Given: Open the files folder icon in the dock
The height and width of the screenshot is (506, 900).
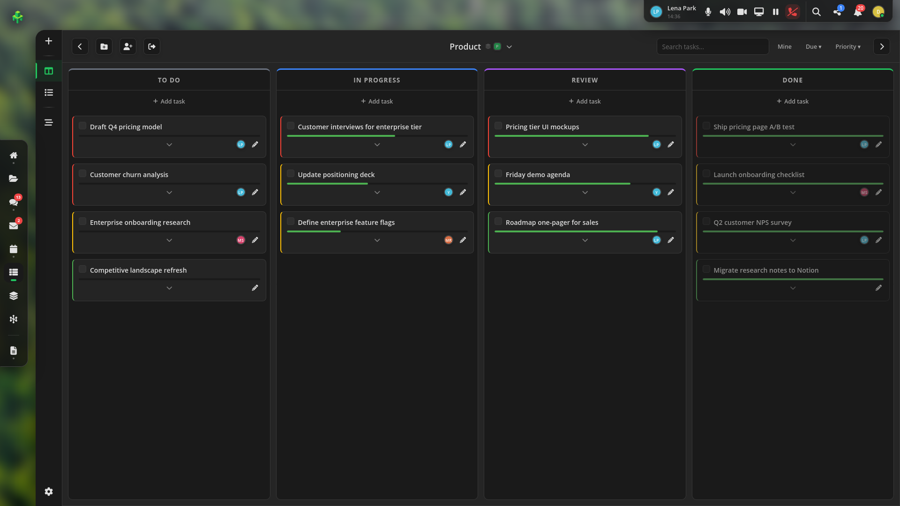Looking at the screenshot, I should point(14,179).
